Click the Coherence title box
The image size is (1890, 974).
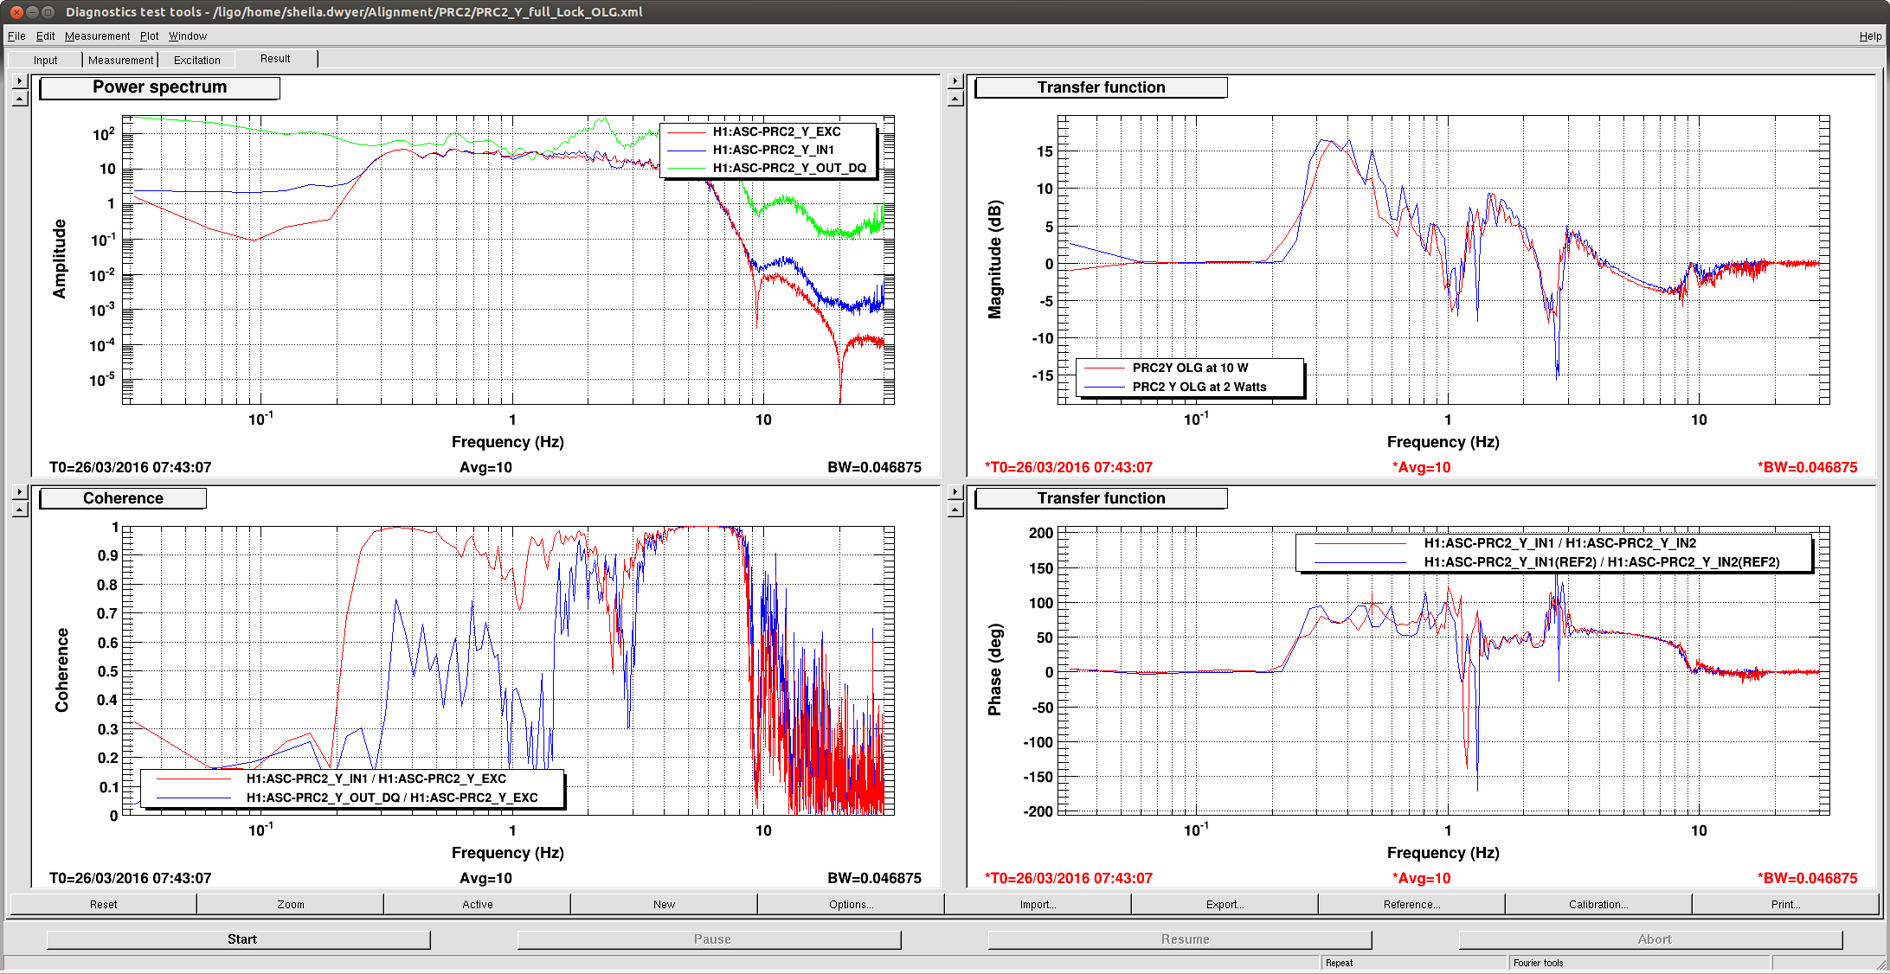[x=123, y=498]
